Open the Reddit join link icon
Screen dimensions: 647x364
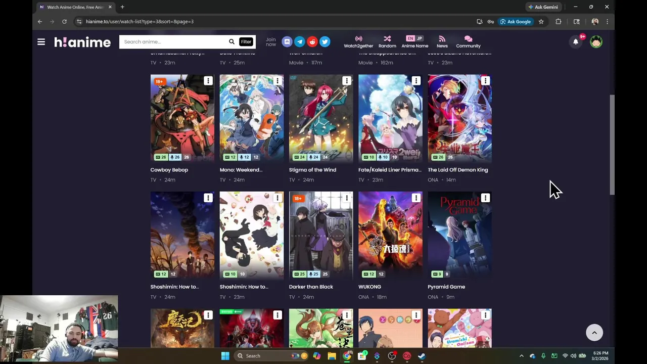tap(312, 42)
